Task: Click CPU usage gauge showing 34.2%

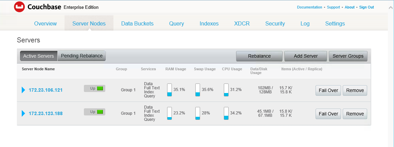Action: 227,113
